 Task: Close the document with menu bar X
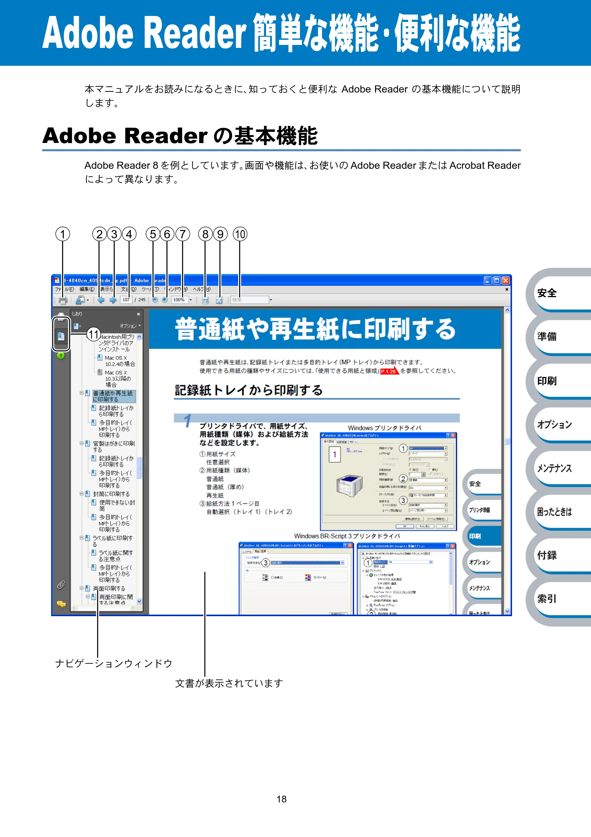[x=506, y=289]
